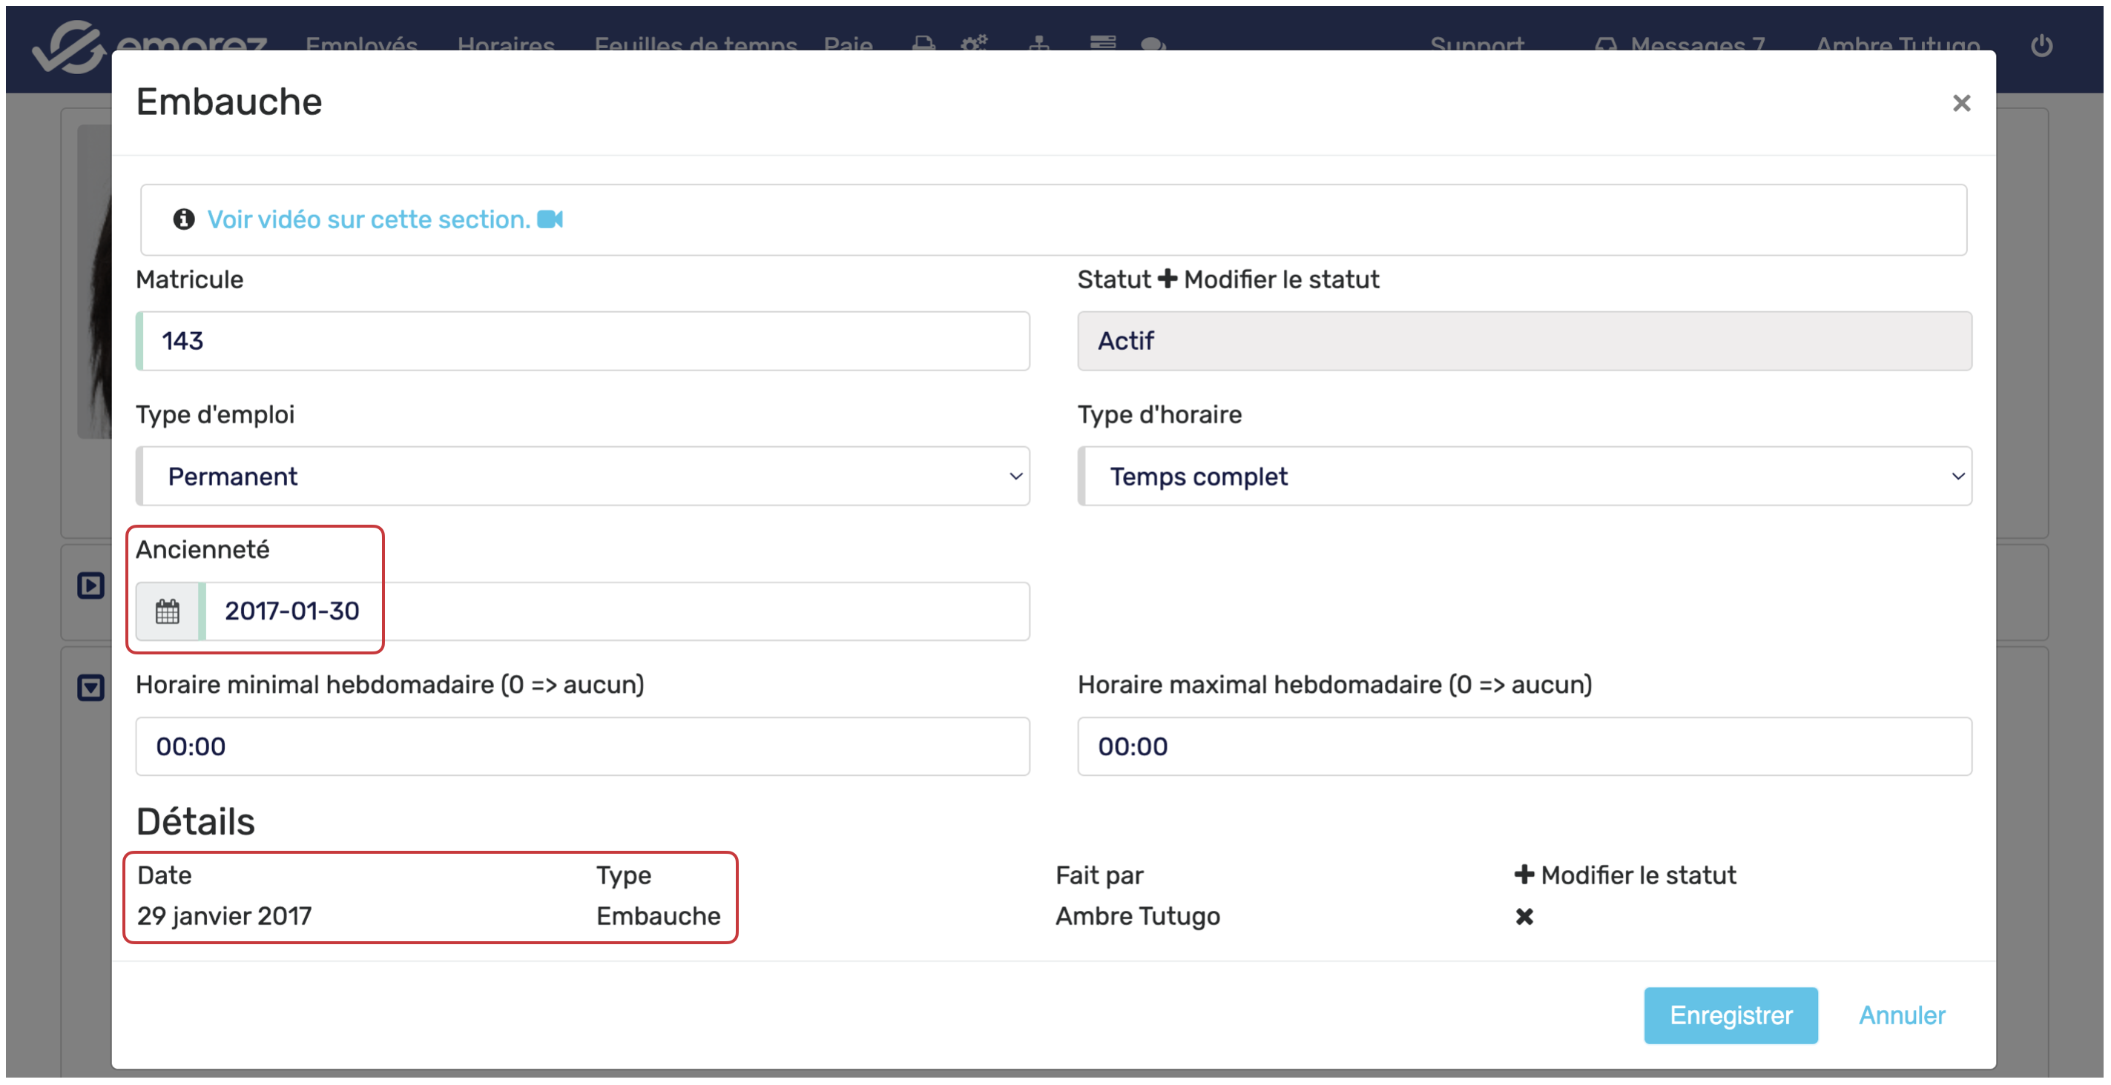
Task: Open the Type d'horaire Temps complet dropdown
Action: click(1524, 477)
